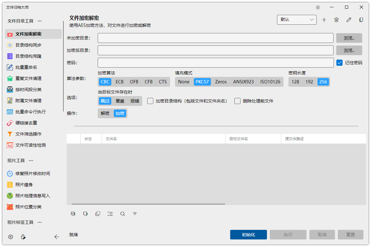Open the file list search
The height and width of the screenshot is (247, 371).
pos(122,213)
